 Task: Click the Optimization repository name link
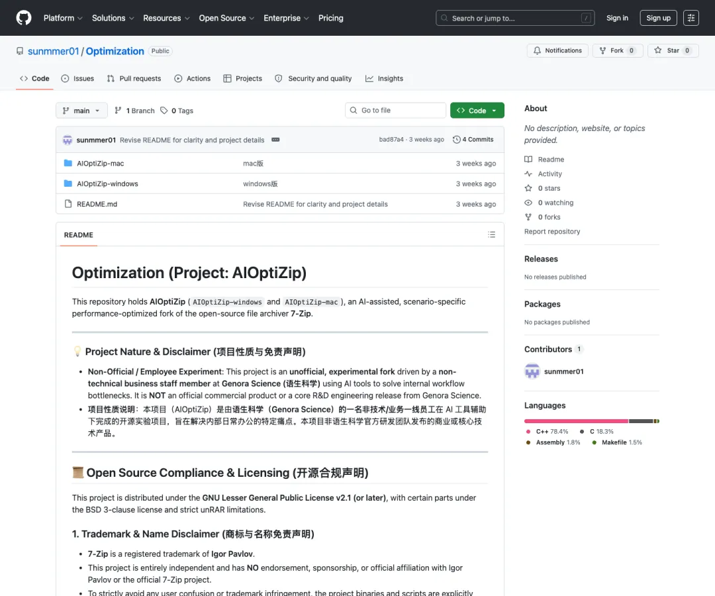click(x=115, y=51)
